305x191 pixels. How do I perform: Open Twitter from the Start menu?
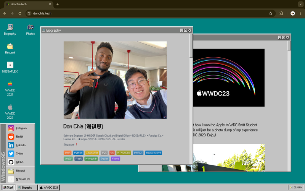coord(20,154)
